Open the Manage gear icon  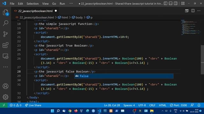coord(5,97)
